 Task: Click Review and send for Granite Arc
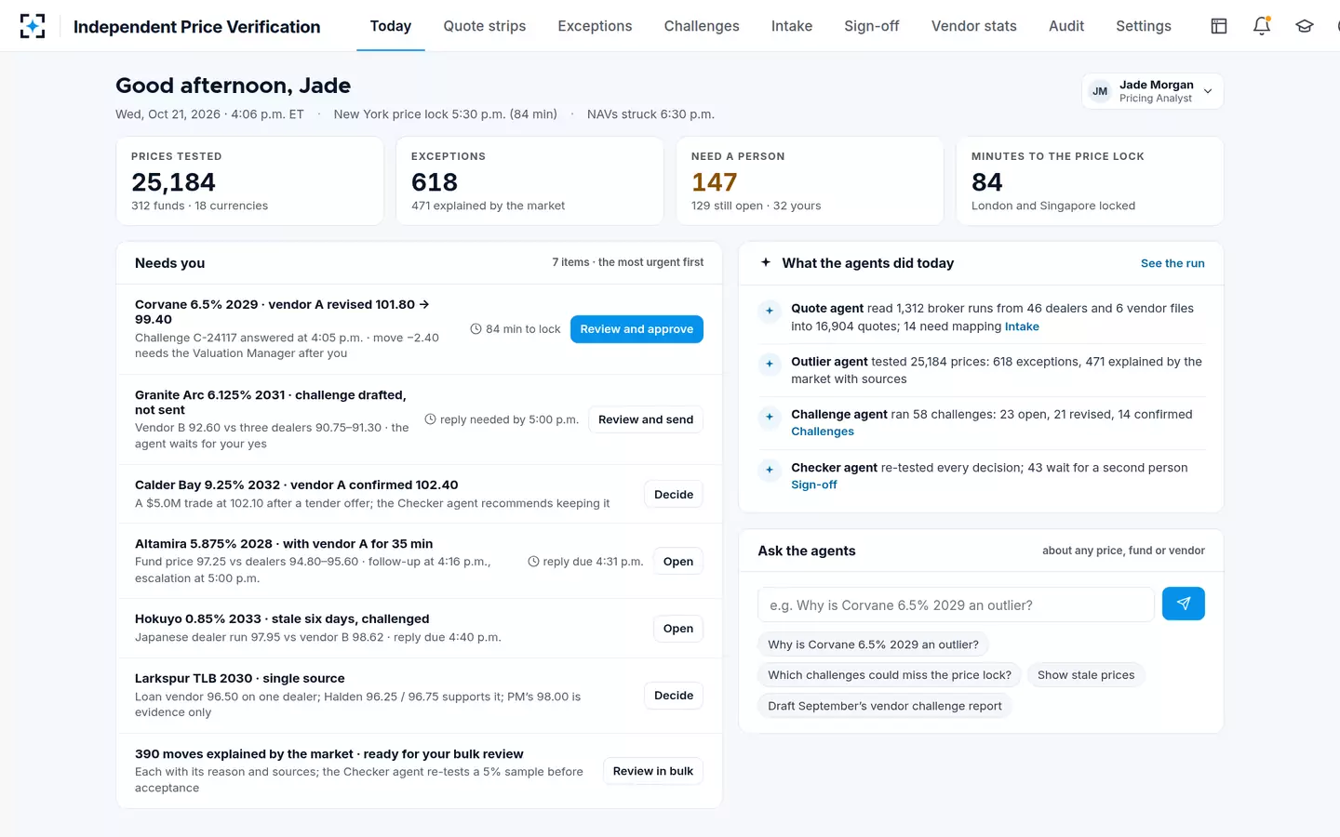pyautogui.click(x=646, y=419)
